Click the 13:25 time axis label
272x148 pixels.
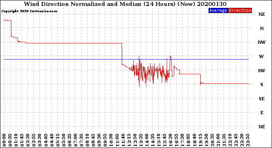pos(141,140)
